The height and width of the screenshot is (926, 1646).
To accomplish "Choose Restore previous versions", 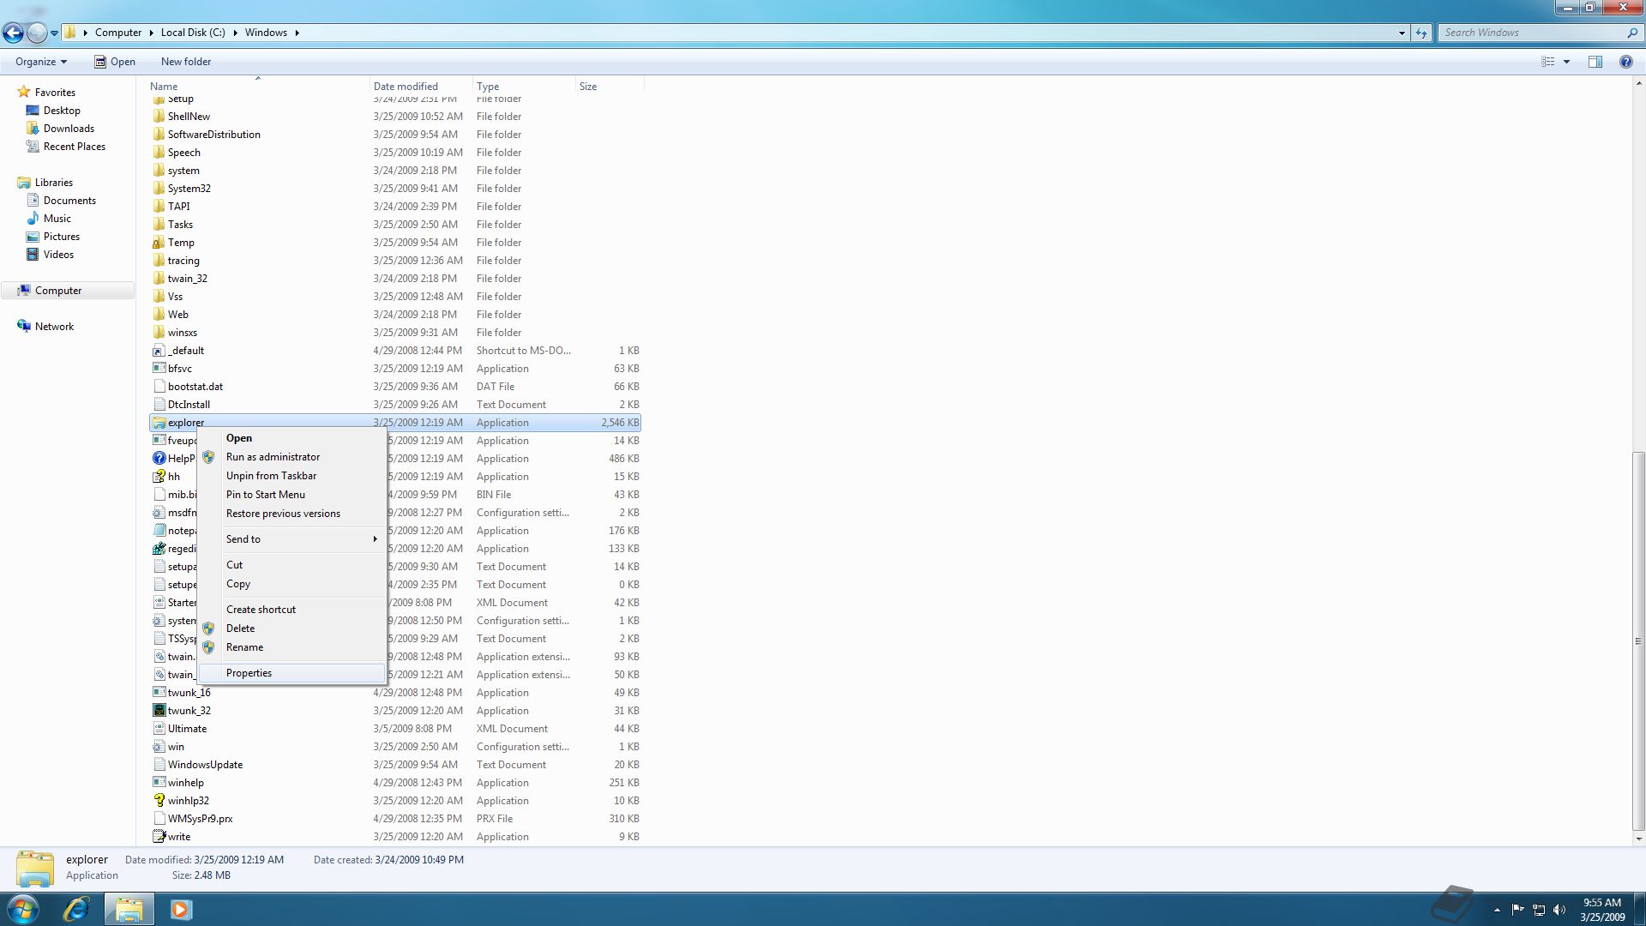I will 291,514.
